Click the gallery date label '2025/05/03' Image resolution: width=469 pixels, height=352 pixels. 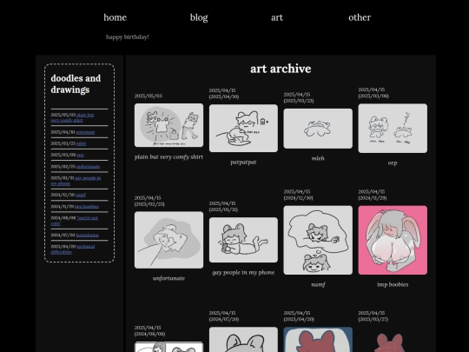[x=148, y=96]
